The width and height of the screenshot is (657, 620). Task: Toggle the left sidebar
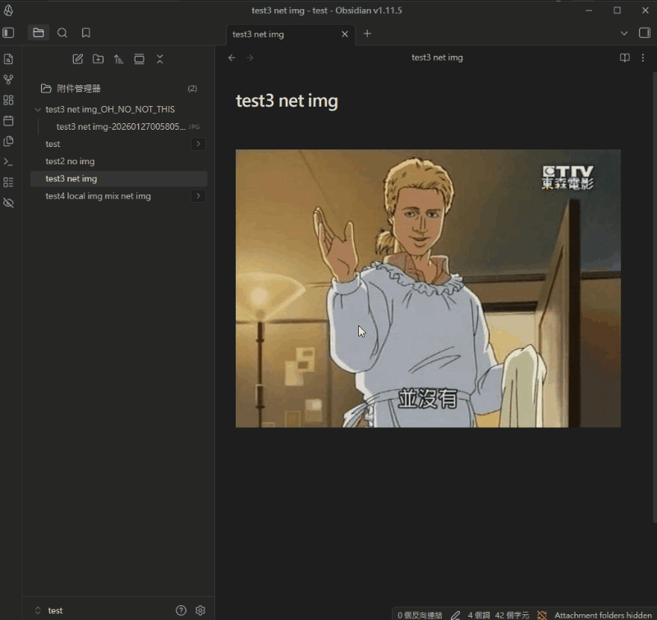(8, 33)
